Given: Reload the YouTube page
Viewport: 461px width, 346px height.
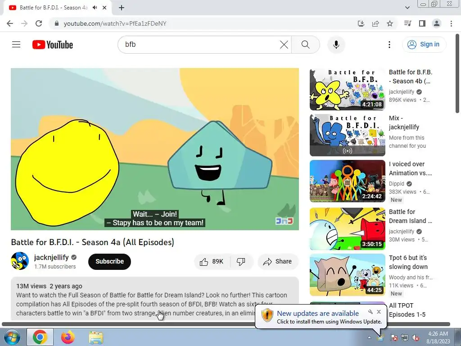Looking at the screenshot, I should (39, 23).
